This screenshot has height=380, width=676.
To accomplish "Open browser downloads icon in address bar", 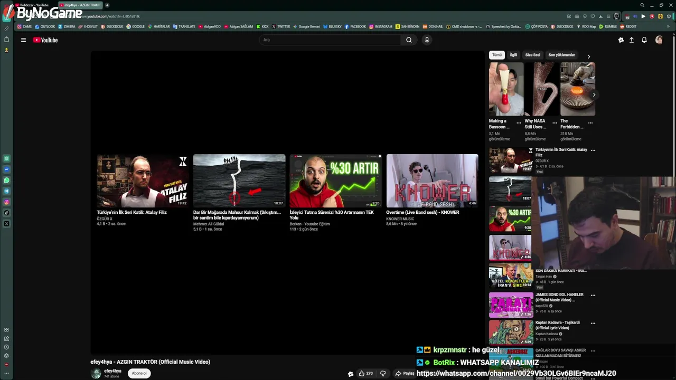I will [x=600, y=16].
